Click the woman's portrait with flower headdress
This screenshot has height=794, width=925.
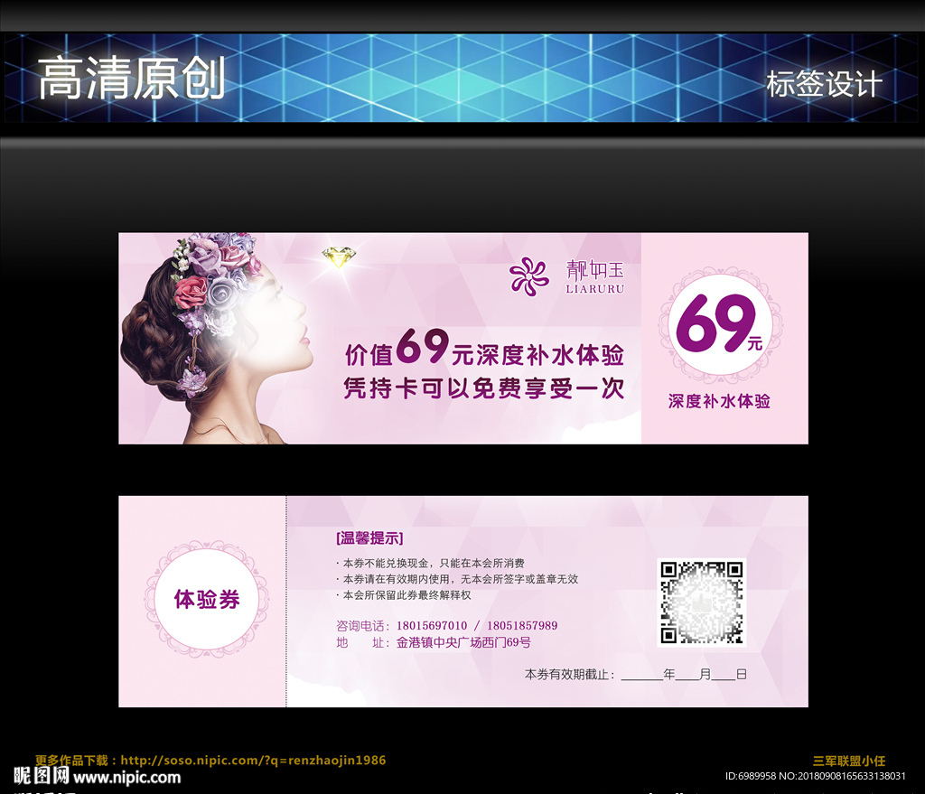click(218, 338)
